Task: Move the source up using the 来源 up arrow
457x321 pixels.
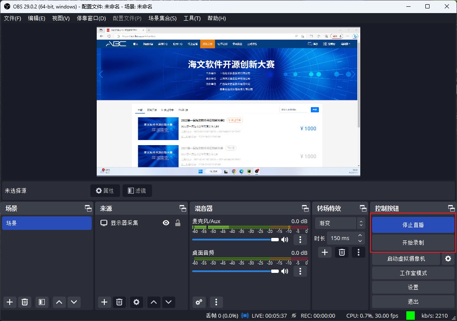Action: coord(154,302)
